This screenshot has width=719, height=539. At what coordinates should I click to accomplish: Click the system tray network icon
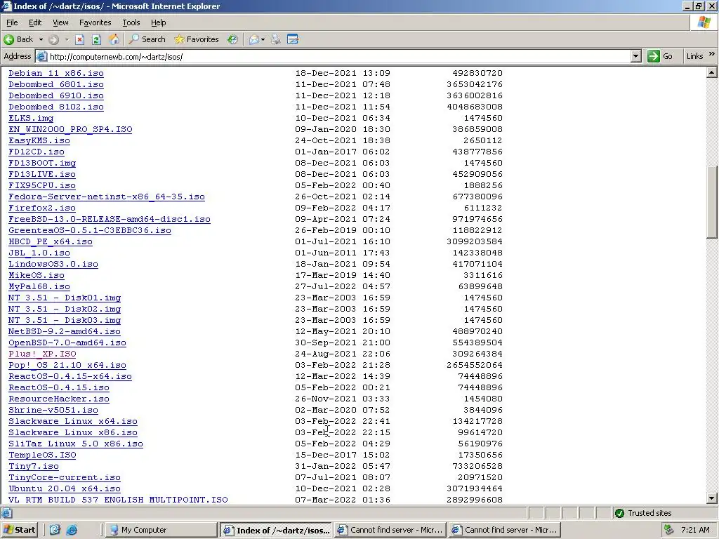point(669,530)
